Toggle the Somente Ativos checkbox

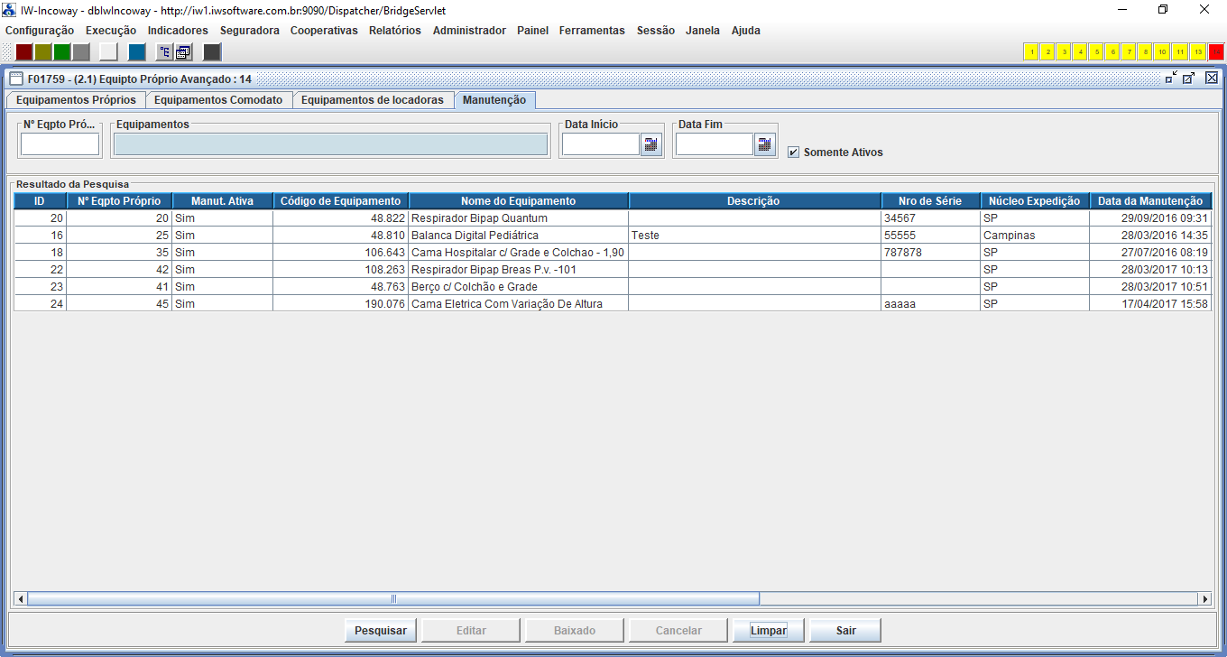794,153
